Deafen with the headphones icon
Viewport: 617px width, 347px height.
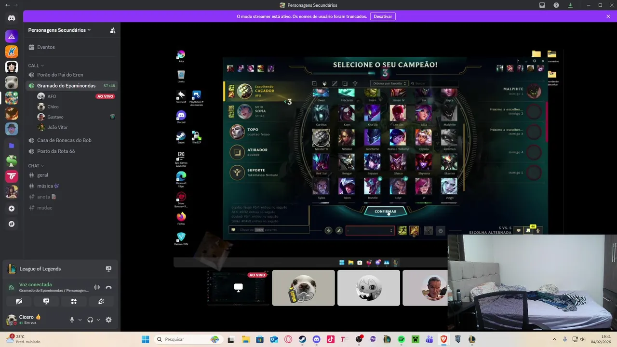pos(90,320)
